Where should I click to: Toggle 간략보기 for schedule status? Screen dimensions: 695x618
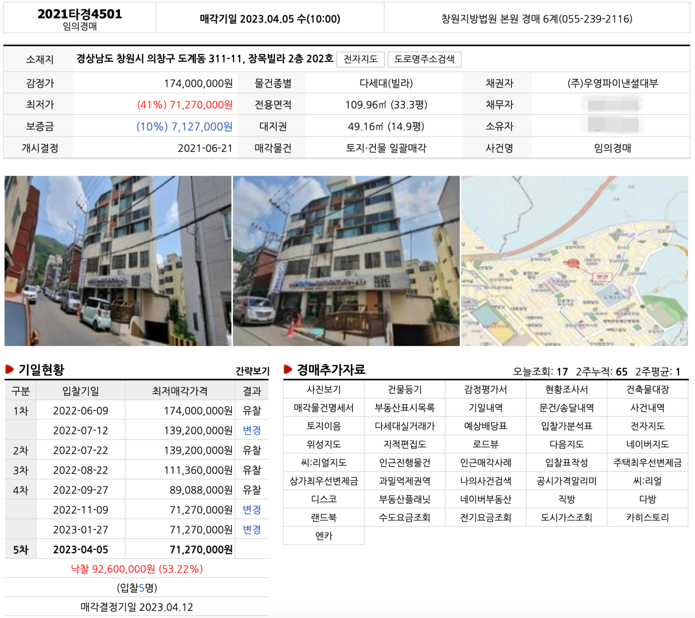pyautogui.click(x=252, y=371)
